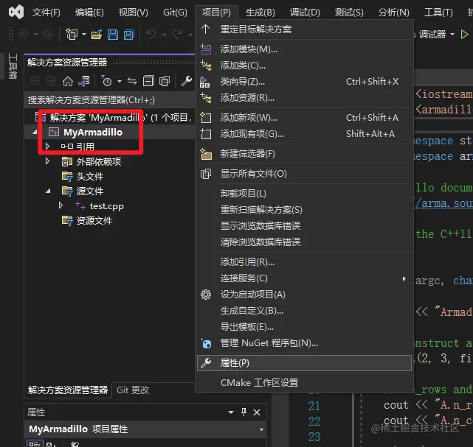Image resolution: width=473 pixels, height=447 pixels.
Task: Click the green start debugging arrow
Action: 464,35
